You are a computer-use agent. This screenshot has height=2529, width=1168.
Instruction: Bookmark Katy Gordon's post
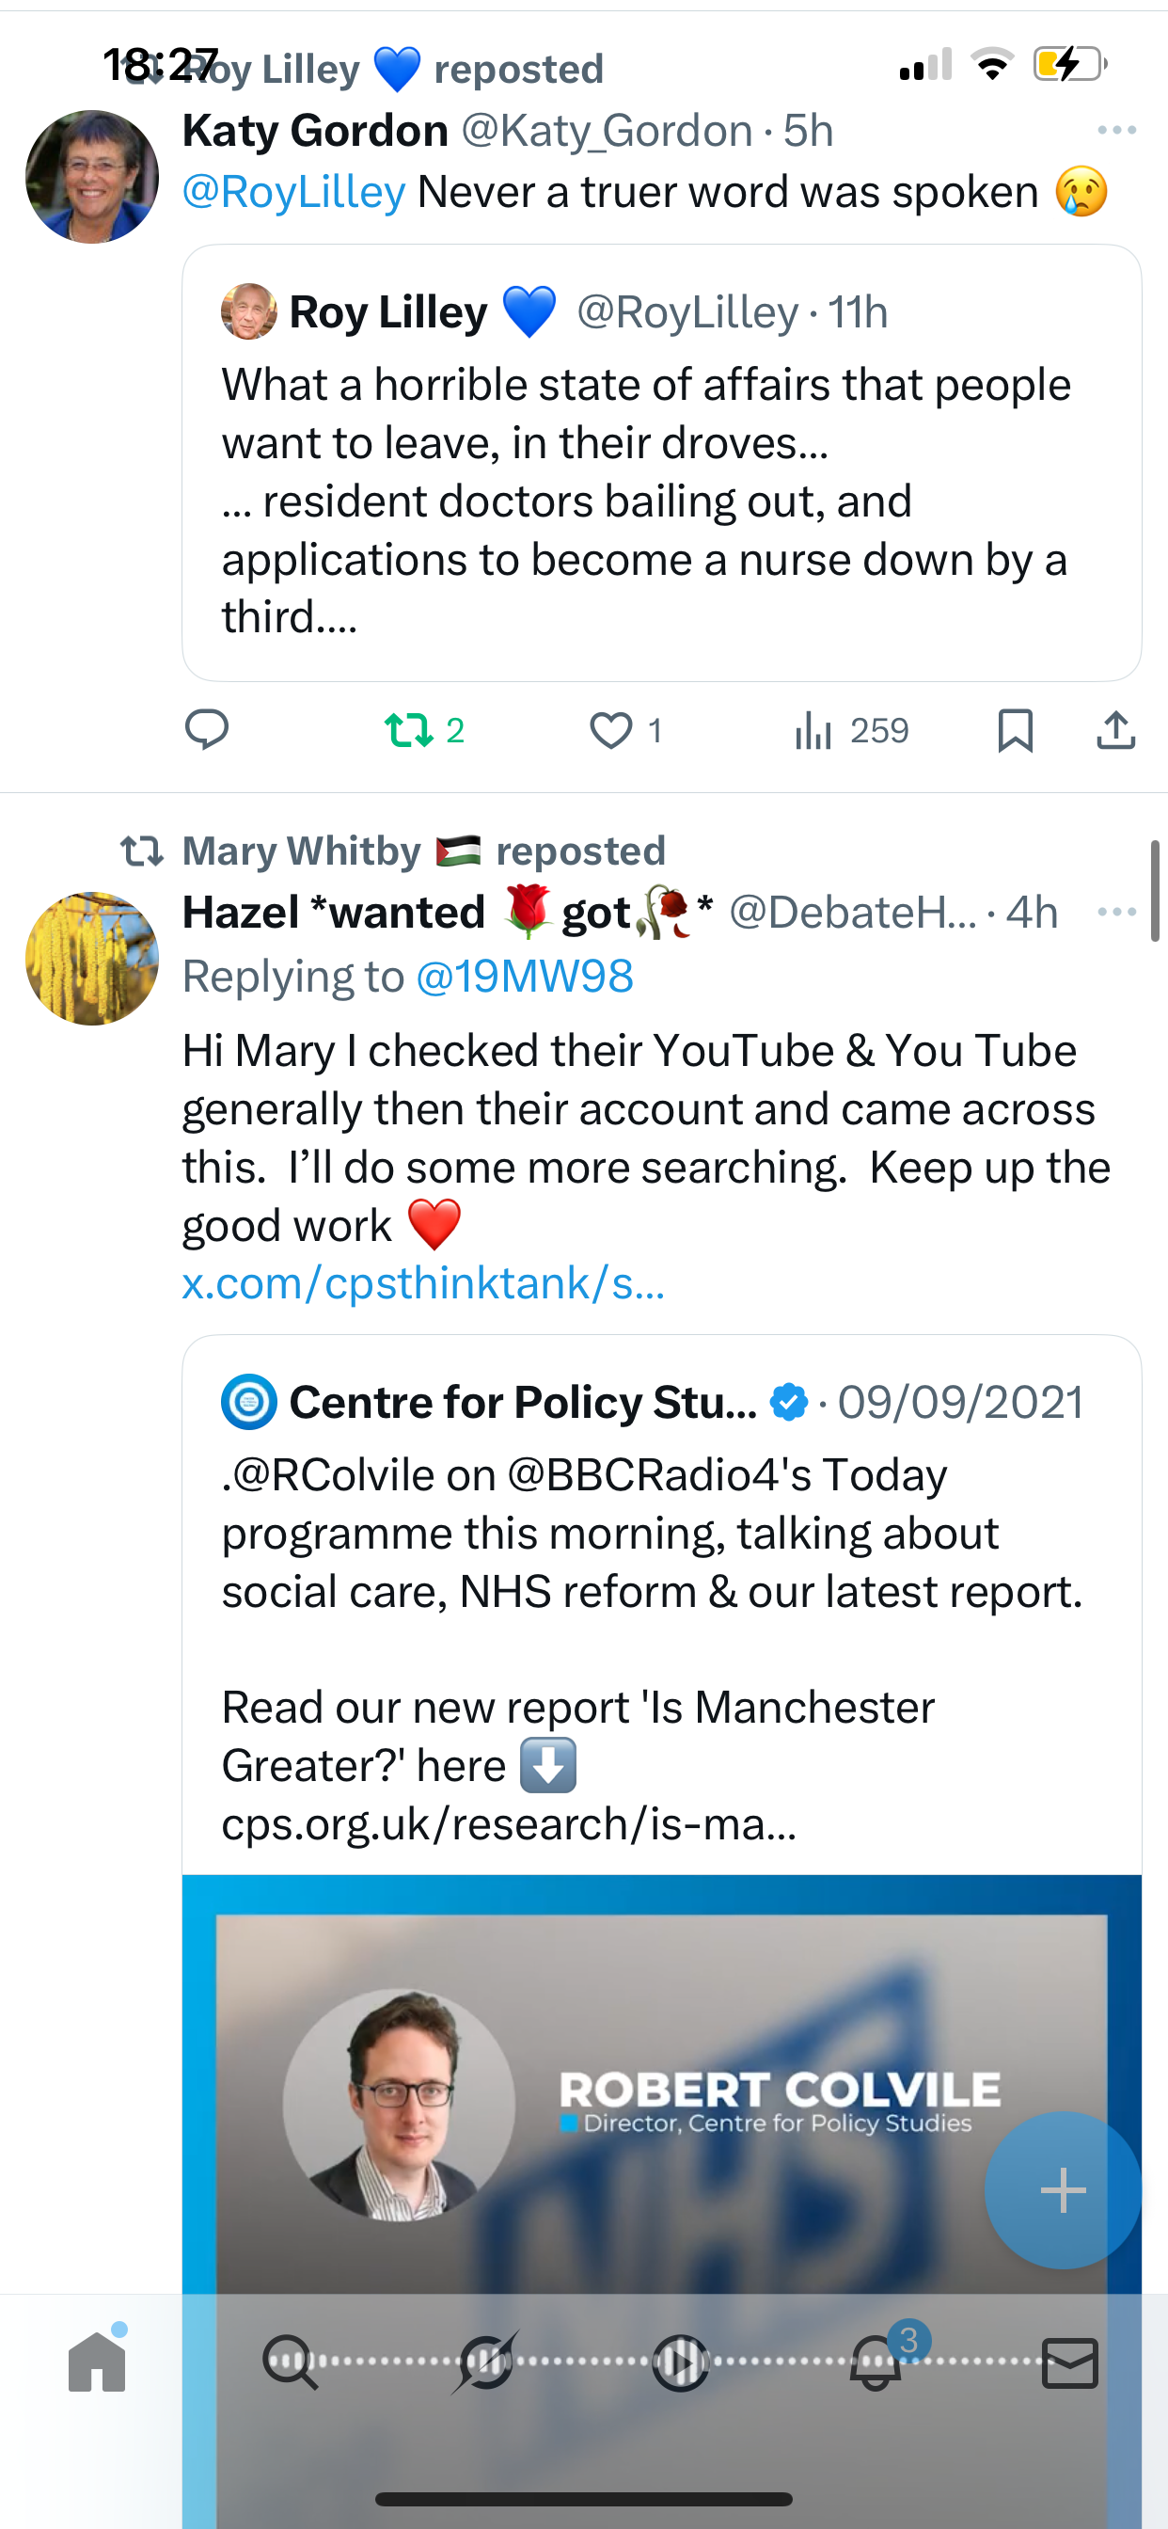click(x=1015, y=730)
